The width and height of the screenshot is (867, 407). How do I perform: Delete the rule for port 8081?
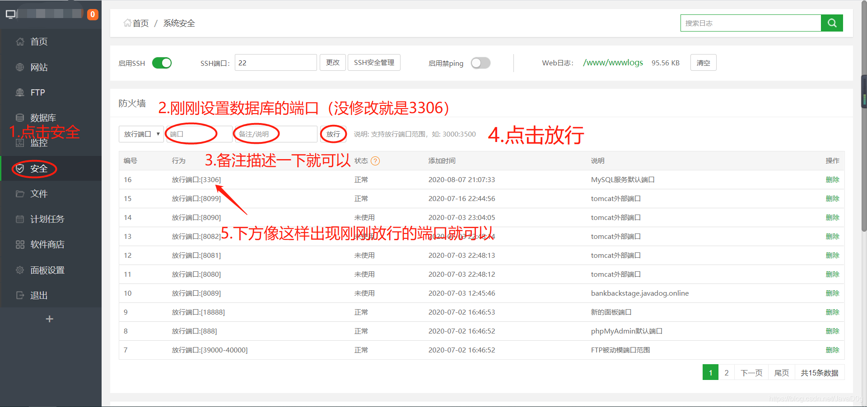click(x=832, y=256)
